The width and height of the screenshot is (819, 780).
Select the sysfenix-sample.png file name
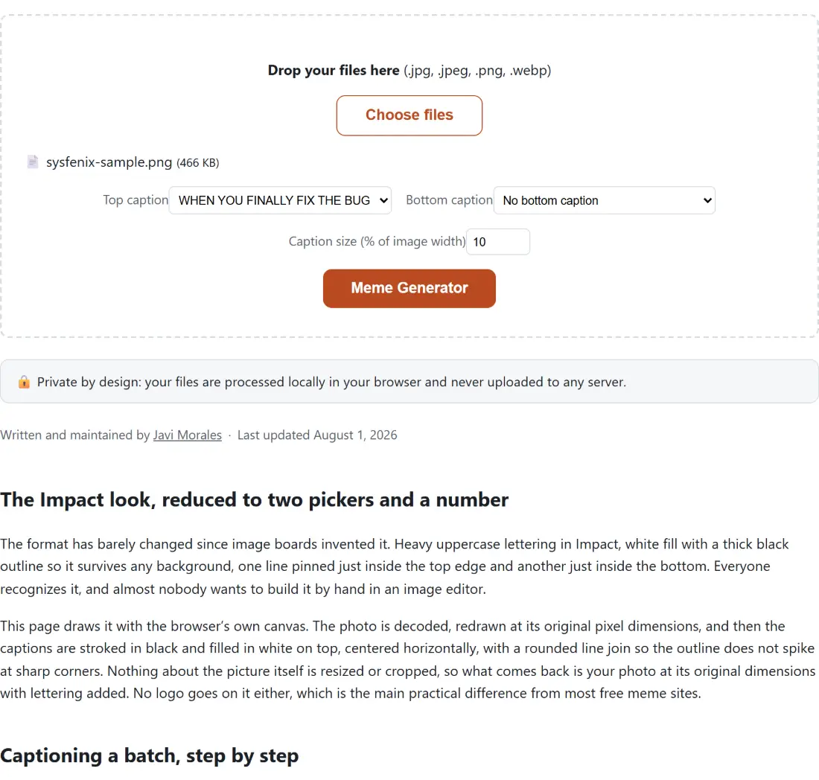pos(109,162)
